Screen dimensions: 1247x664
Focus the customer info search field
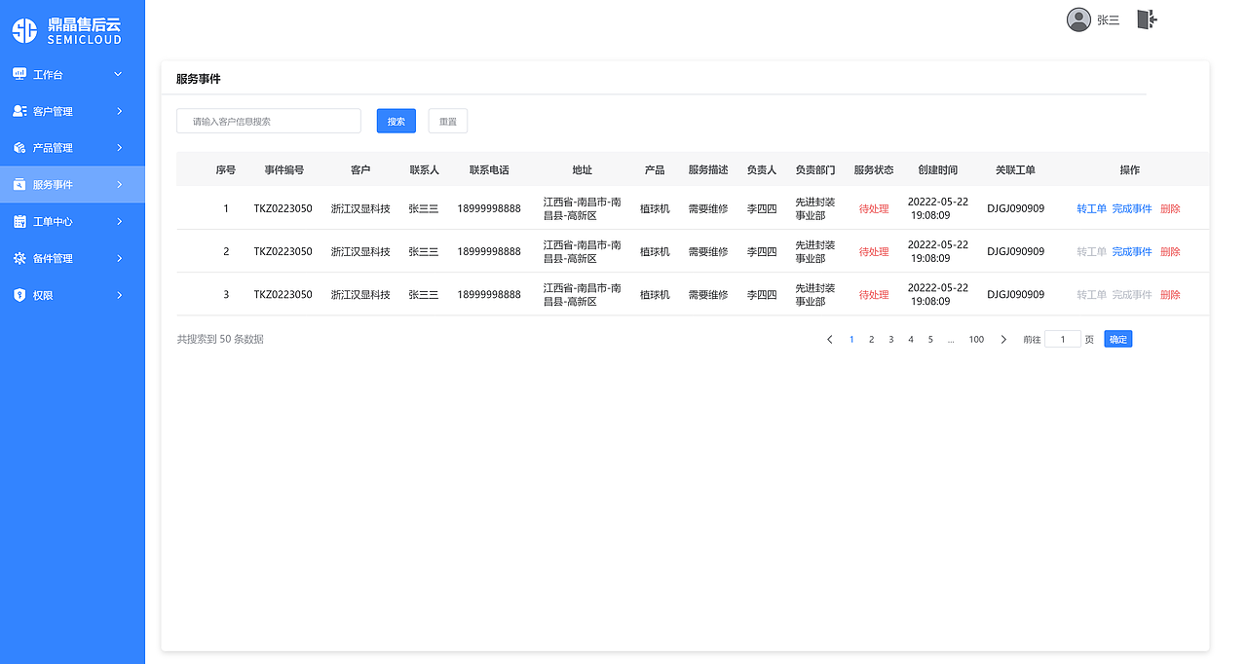pos(269,121)
